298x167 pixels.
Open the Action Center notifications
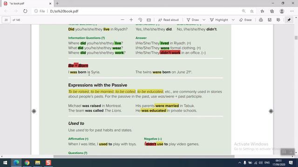291,163
